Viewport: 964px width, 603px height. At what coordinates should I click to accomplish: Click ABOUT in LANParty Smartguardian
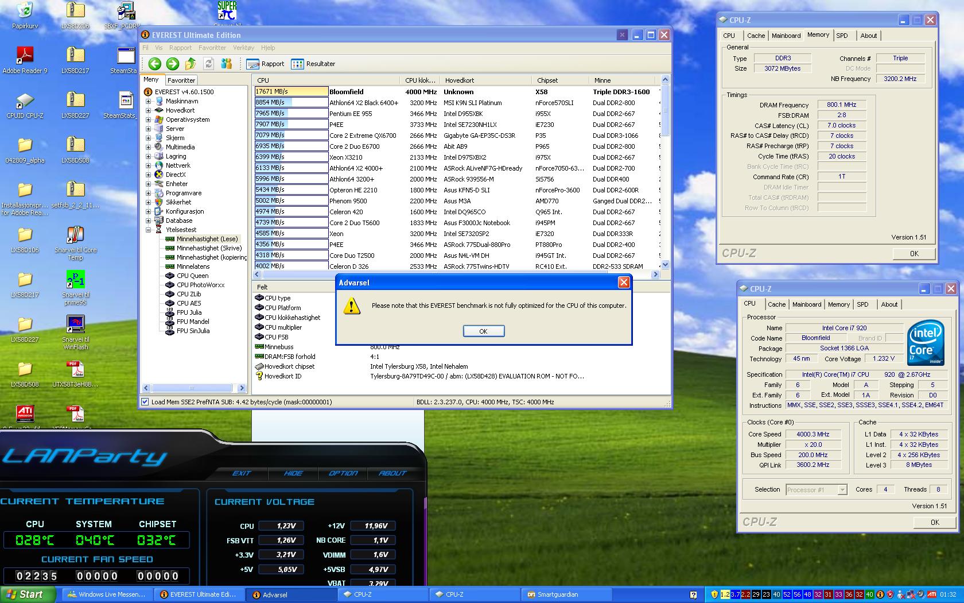pyautogui.click(x=392, y=473)
